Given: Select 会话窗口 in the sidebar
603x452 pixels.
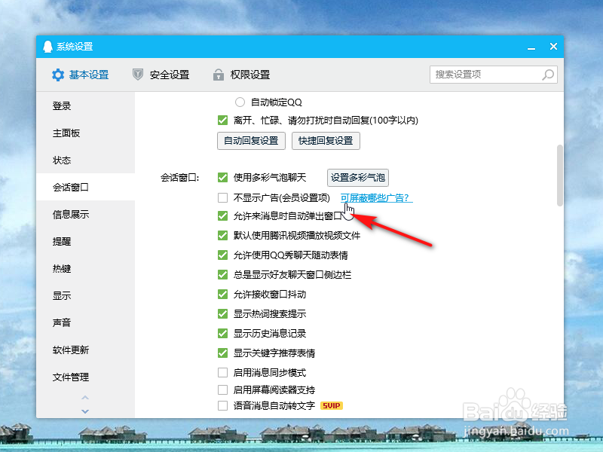Looking at the screenshot, I should pyautogui.click(x=86, y=187).
